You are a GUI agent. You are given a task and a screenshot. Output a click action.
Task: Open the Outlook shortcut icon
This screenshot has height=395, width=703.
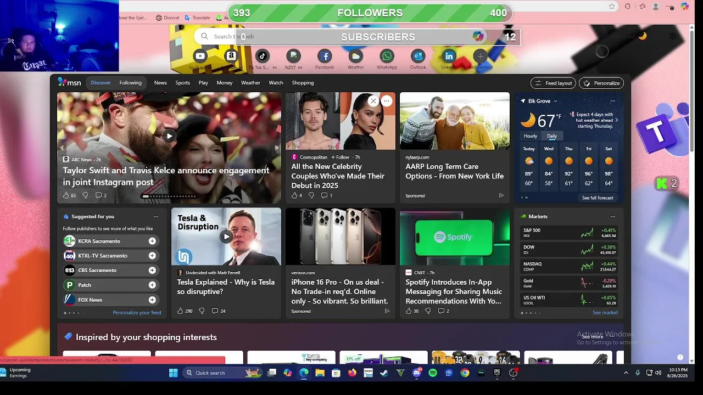tap(418, 56)
